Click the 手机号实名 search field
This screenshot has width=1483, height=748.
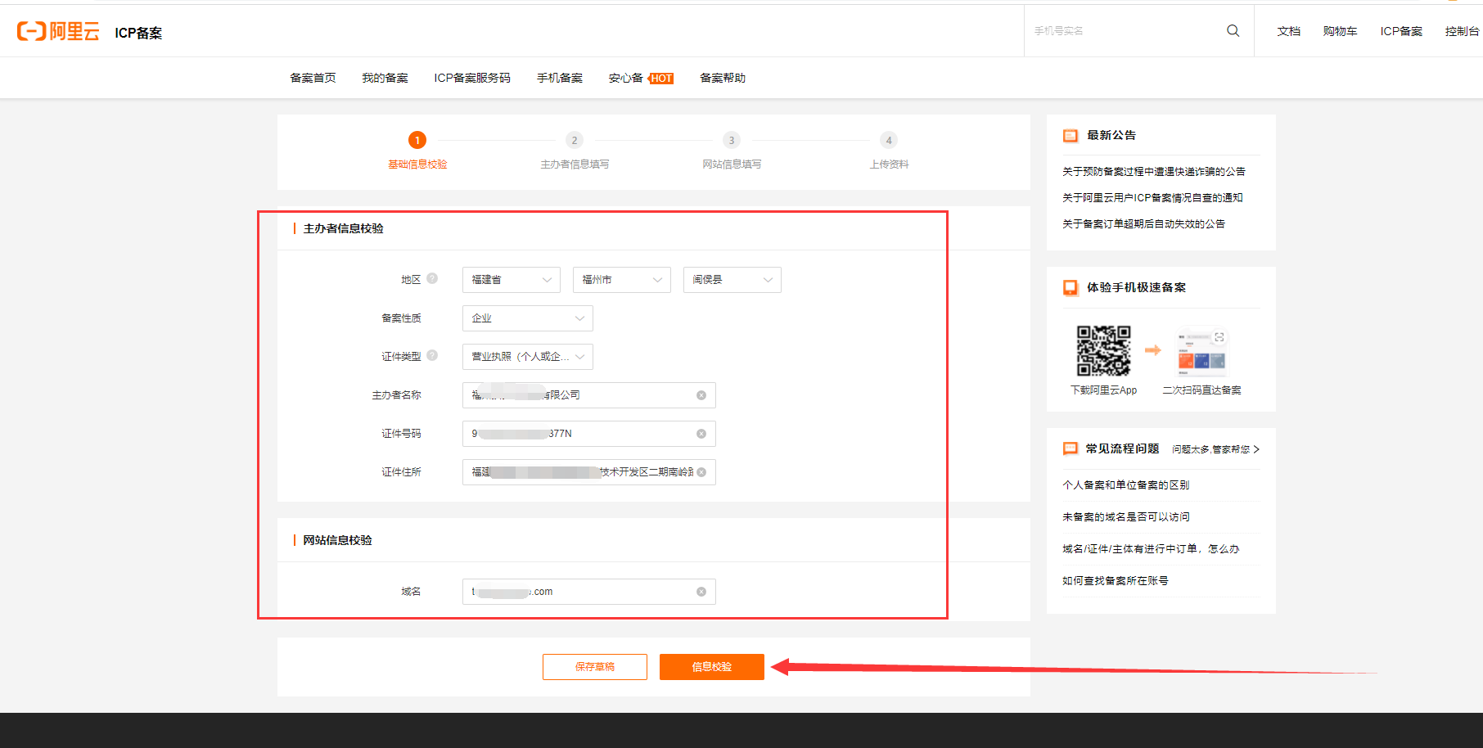1125,31
